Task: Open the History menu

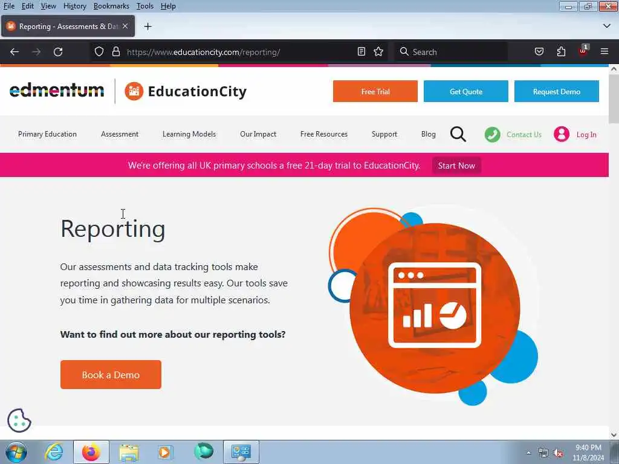Action: tap(74, 6)
